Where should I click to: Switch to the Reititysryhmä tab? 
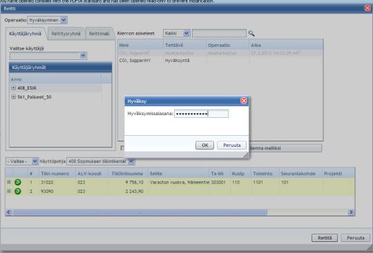click(x=66, y=34)
